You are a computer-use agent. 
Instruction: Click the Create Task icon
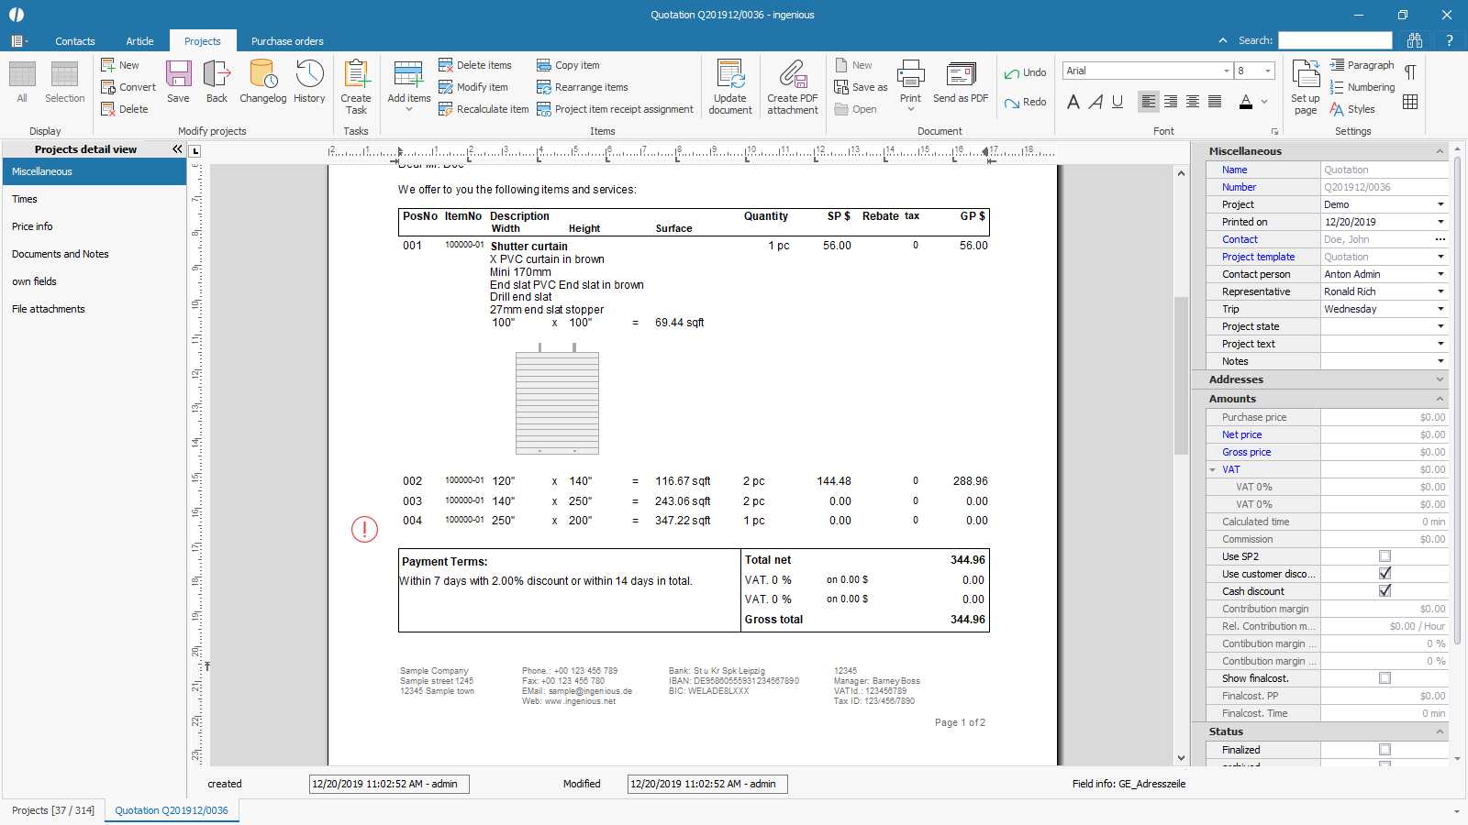coord(356,86)
